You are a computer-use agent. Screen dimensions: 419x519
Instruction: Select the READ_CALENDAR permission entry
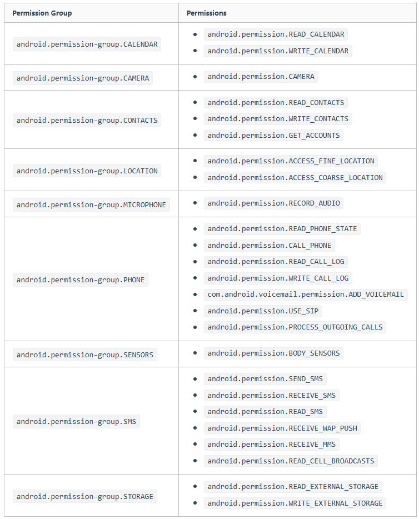tap(276, 34)
